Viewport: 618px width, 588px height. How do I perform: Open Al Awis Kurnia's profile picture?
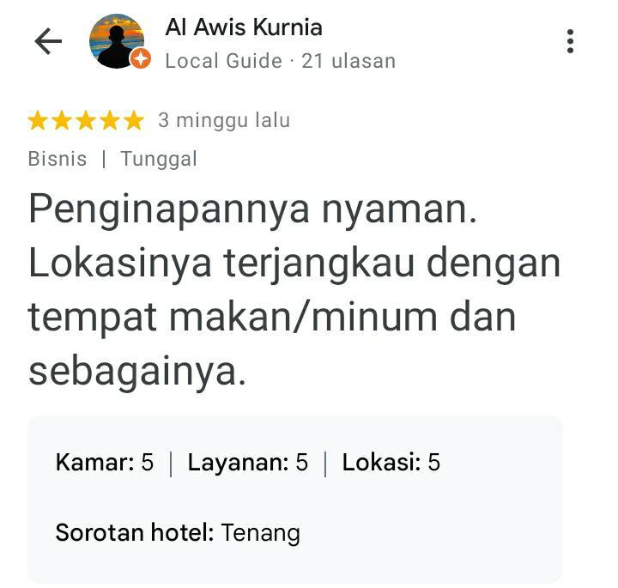point(117,41)
